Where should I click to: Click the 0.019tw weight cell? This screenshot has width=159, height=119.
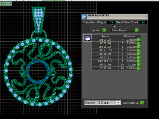coord(132,40)
